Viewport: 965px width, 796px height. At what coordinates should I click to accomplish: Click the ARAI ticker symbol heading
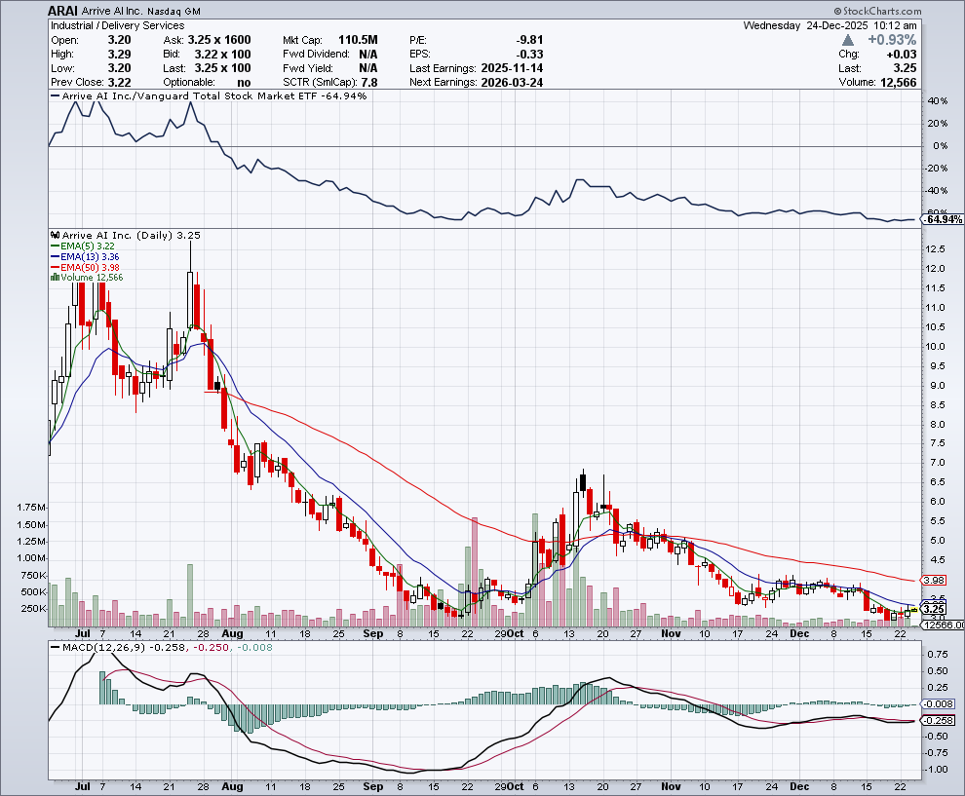(63, 11)
